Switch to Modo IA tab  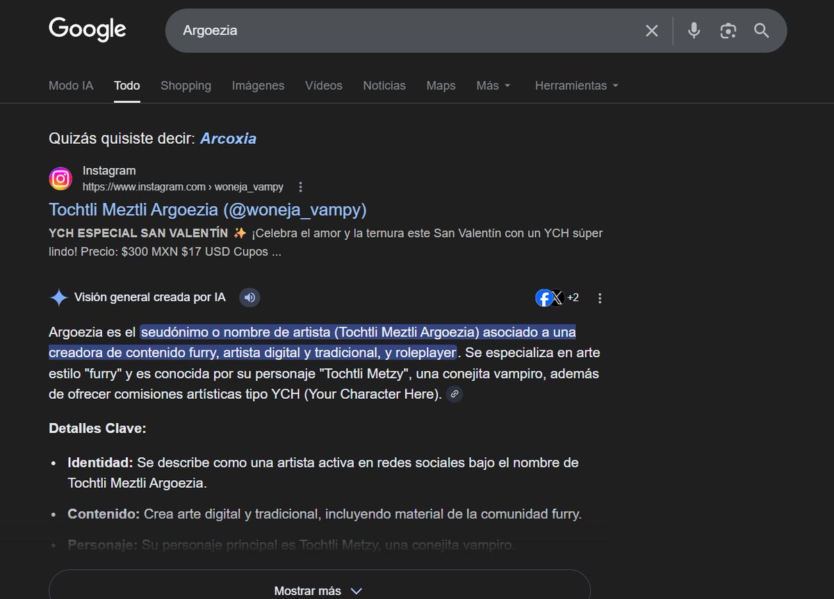(71, 85)
